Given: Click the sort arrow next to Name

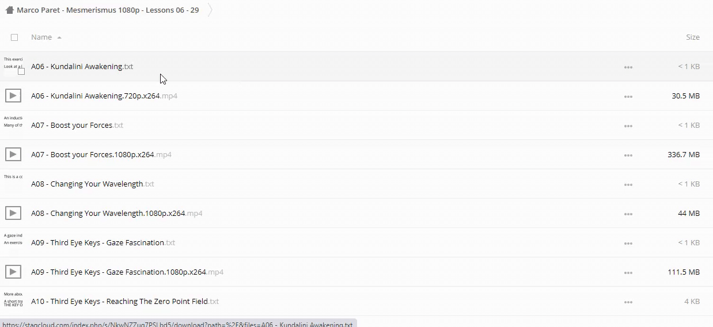Looking at the screenshot, I should click(x=59, y=38).
